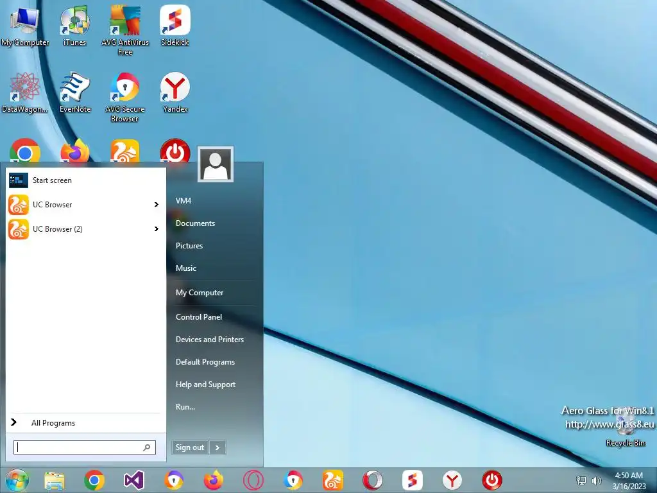Expand the UC Browser submenu arrow
The height and width of the screenshot is (493, 657).
tap(157, 205)
